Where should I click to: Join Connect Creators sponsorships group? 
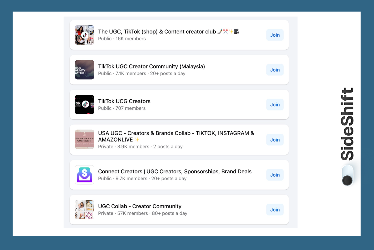point(275,175)
